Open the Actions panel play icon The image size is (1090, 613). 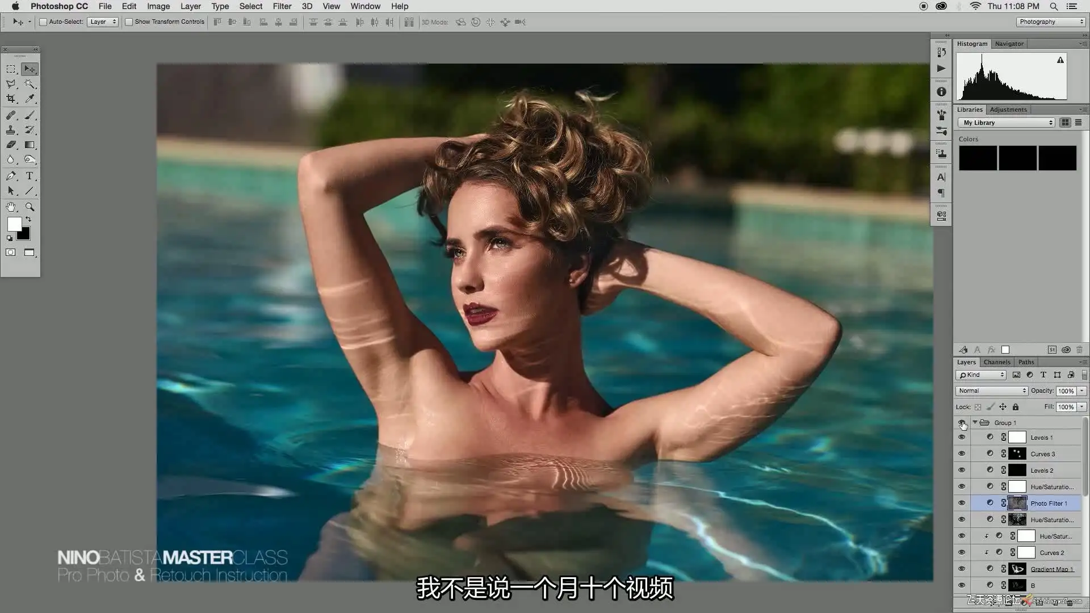pyautogui.click(x=941, y=69)
